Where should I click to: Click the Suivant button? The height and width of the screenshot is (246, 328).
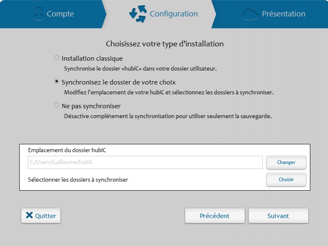pyautogui.click(x=278, y=216)
